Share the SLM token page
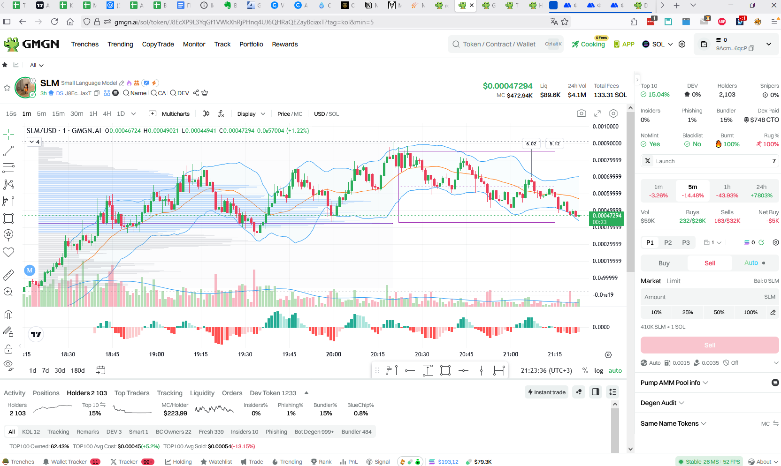Image resolution: width=781 pixels, height=466 pixels. pos(196,93)
